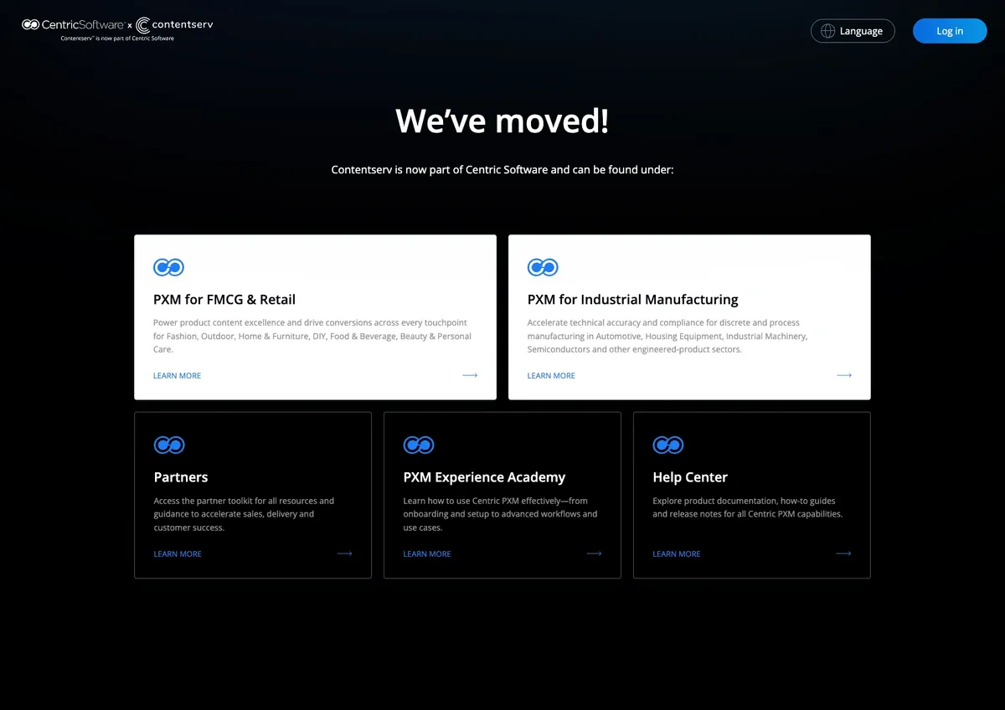
Task: Click LEARN MORE on PXM Experience Academy card
Action: pyautogui.click(x=427, y=554)
